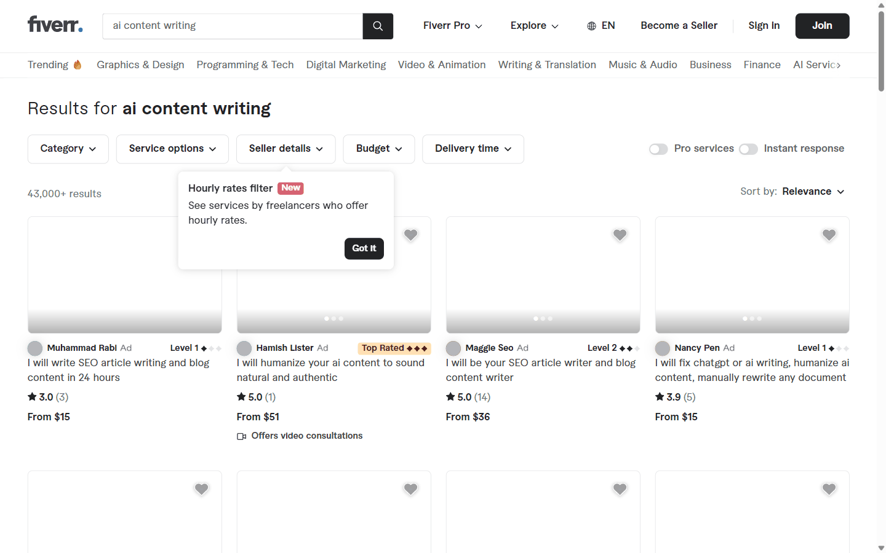Click Become a Seller link
The image size is (886, 553).
tap(679, 26)
